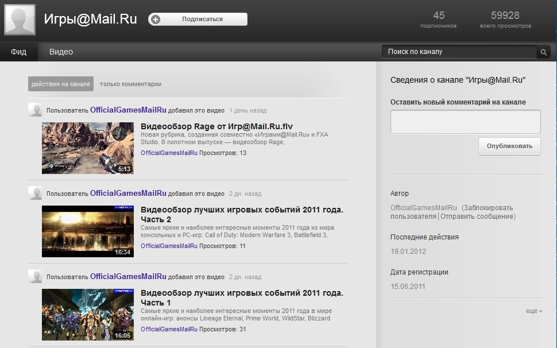Image resolution: width=557 pixels, height=348 pixels.
Task: Open the Rage video thumbnail
Action: coord(88,148)
